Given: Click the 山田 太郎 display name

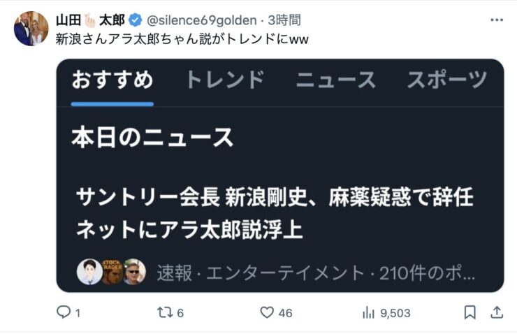Looking at the screenshot, I should pyautogui.click(x=90, y=20).
